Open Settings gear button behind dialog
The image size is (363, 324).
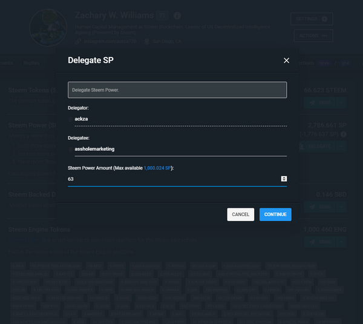click(x=312, y=19)
